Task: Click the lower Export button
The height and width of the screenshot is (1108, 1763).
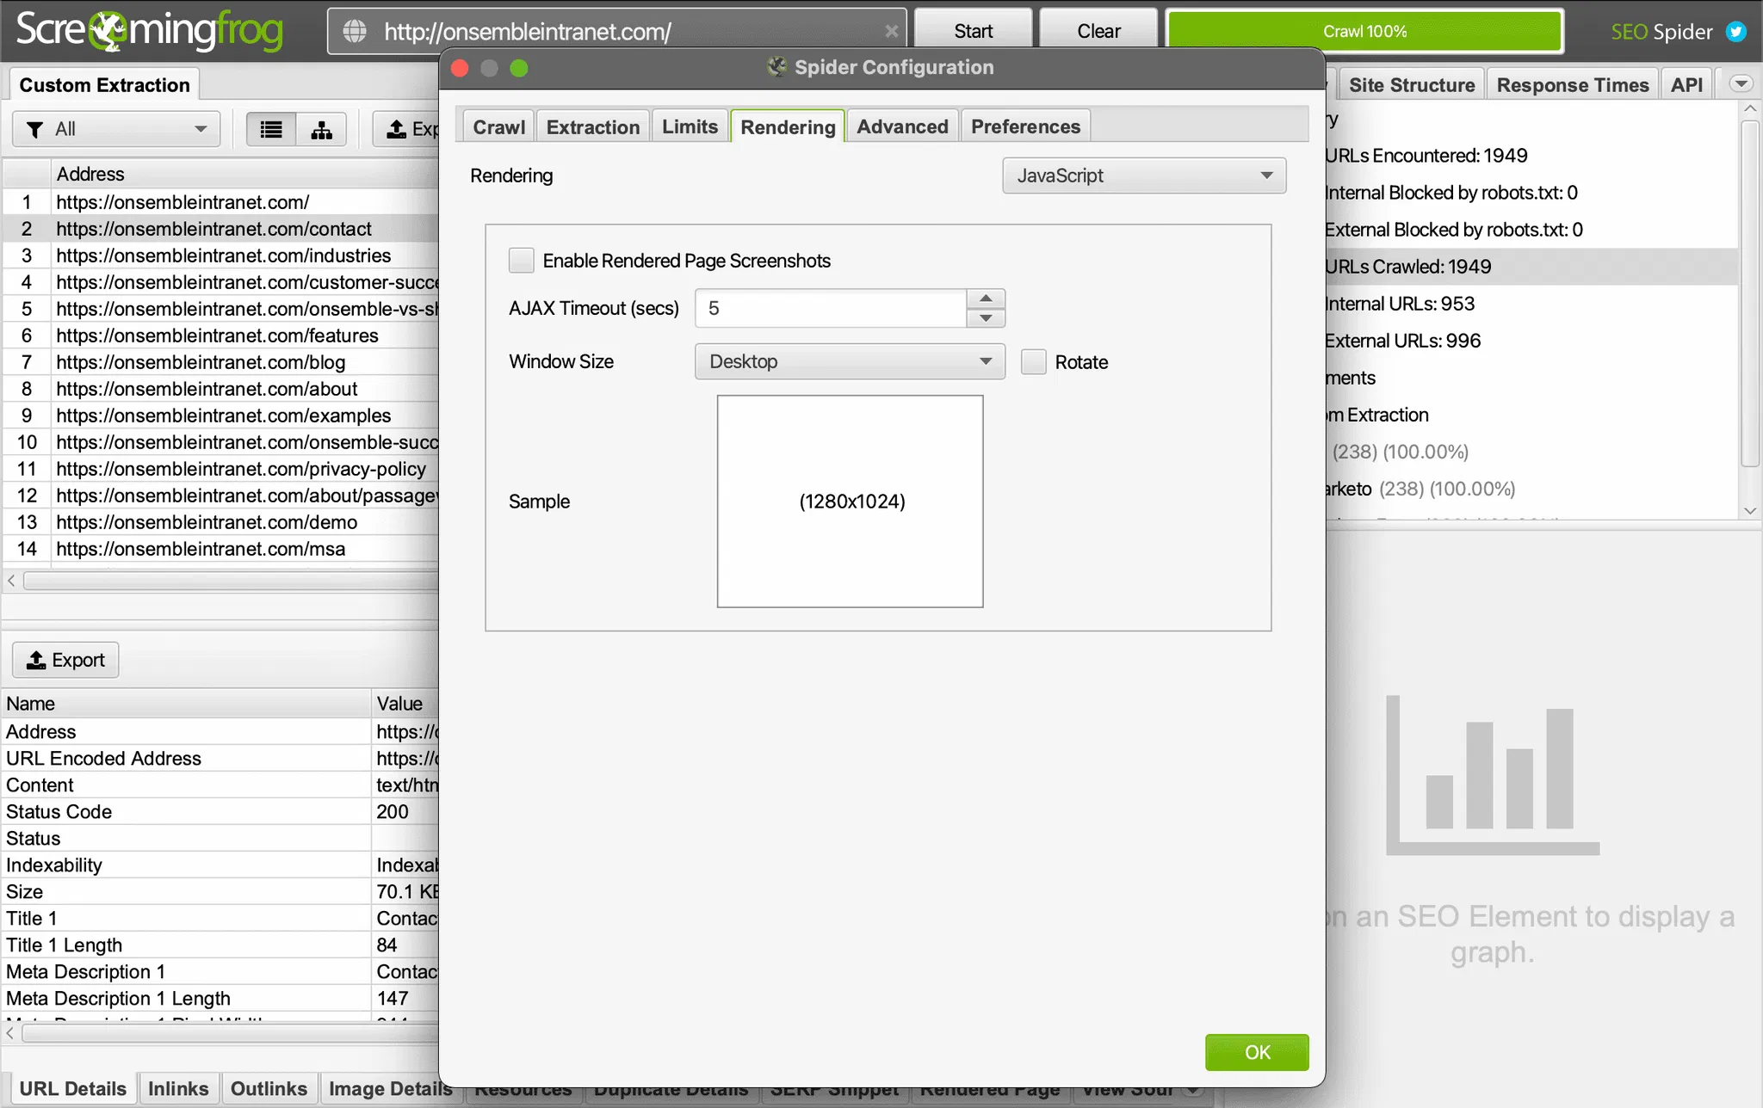Action: [x=66, y=660]
